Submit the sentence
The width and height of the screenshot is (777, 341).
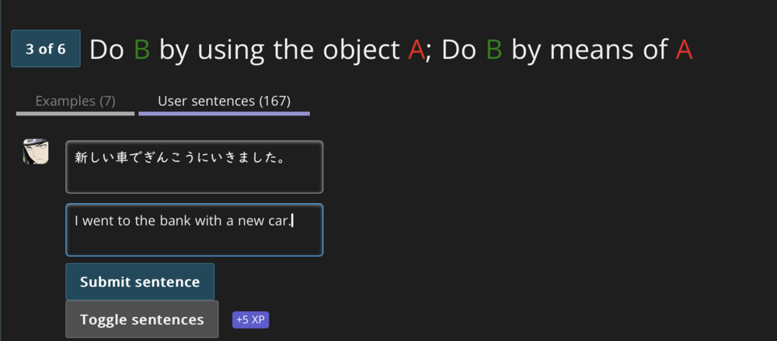coord(140,281)
